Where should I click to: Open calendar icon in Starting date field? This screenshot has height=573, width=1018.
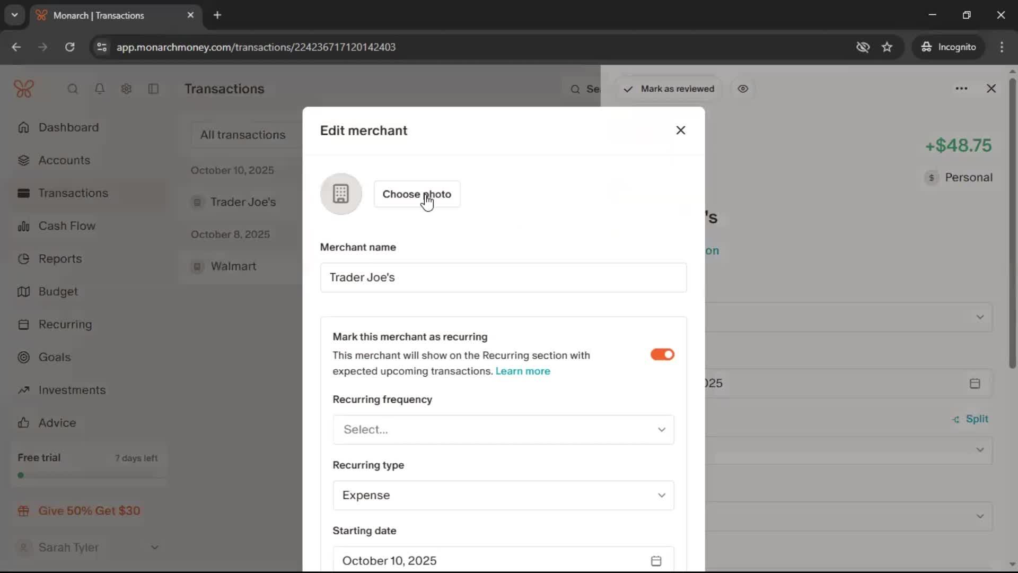[656, 561]
